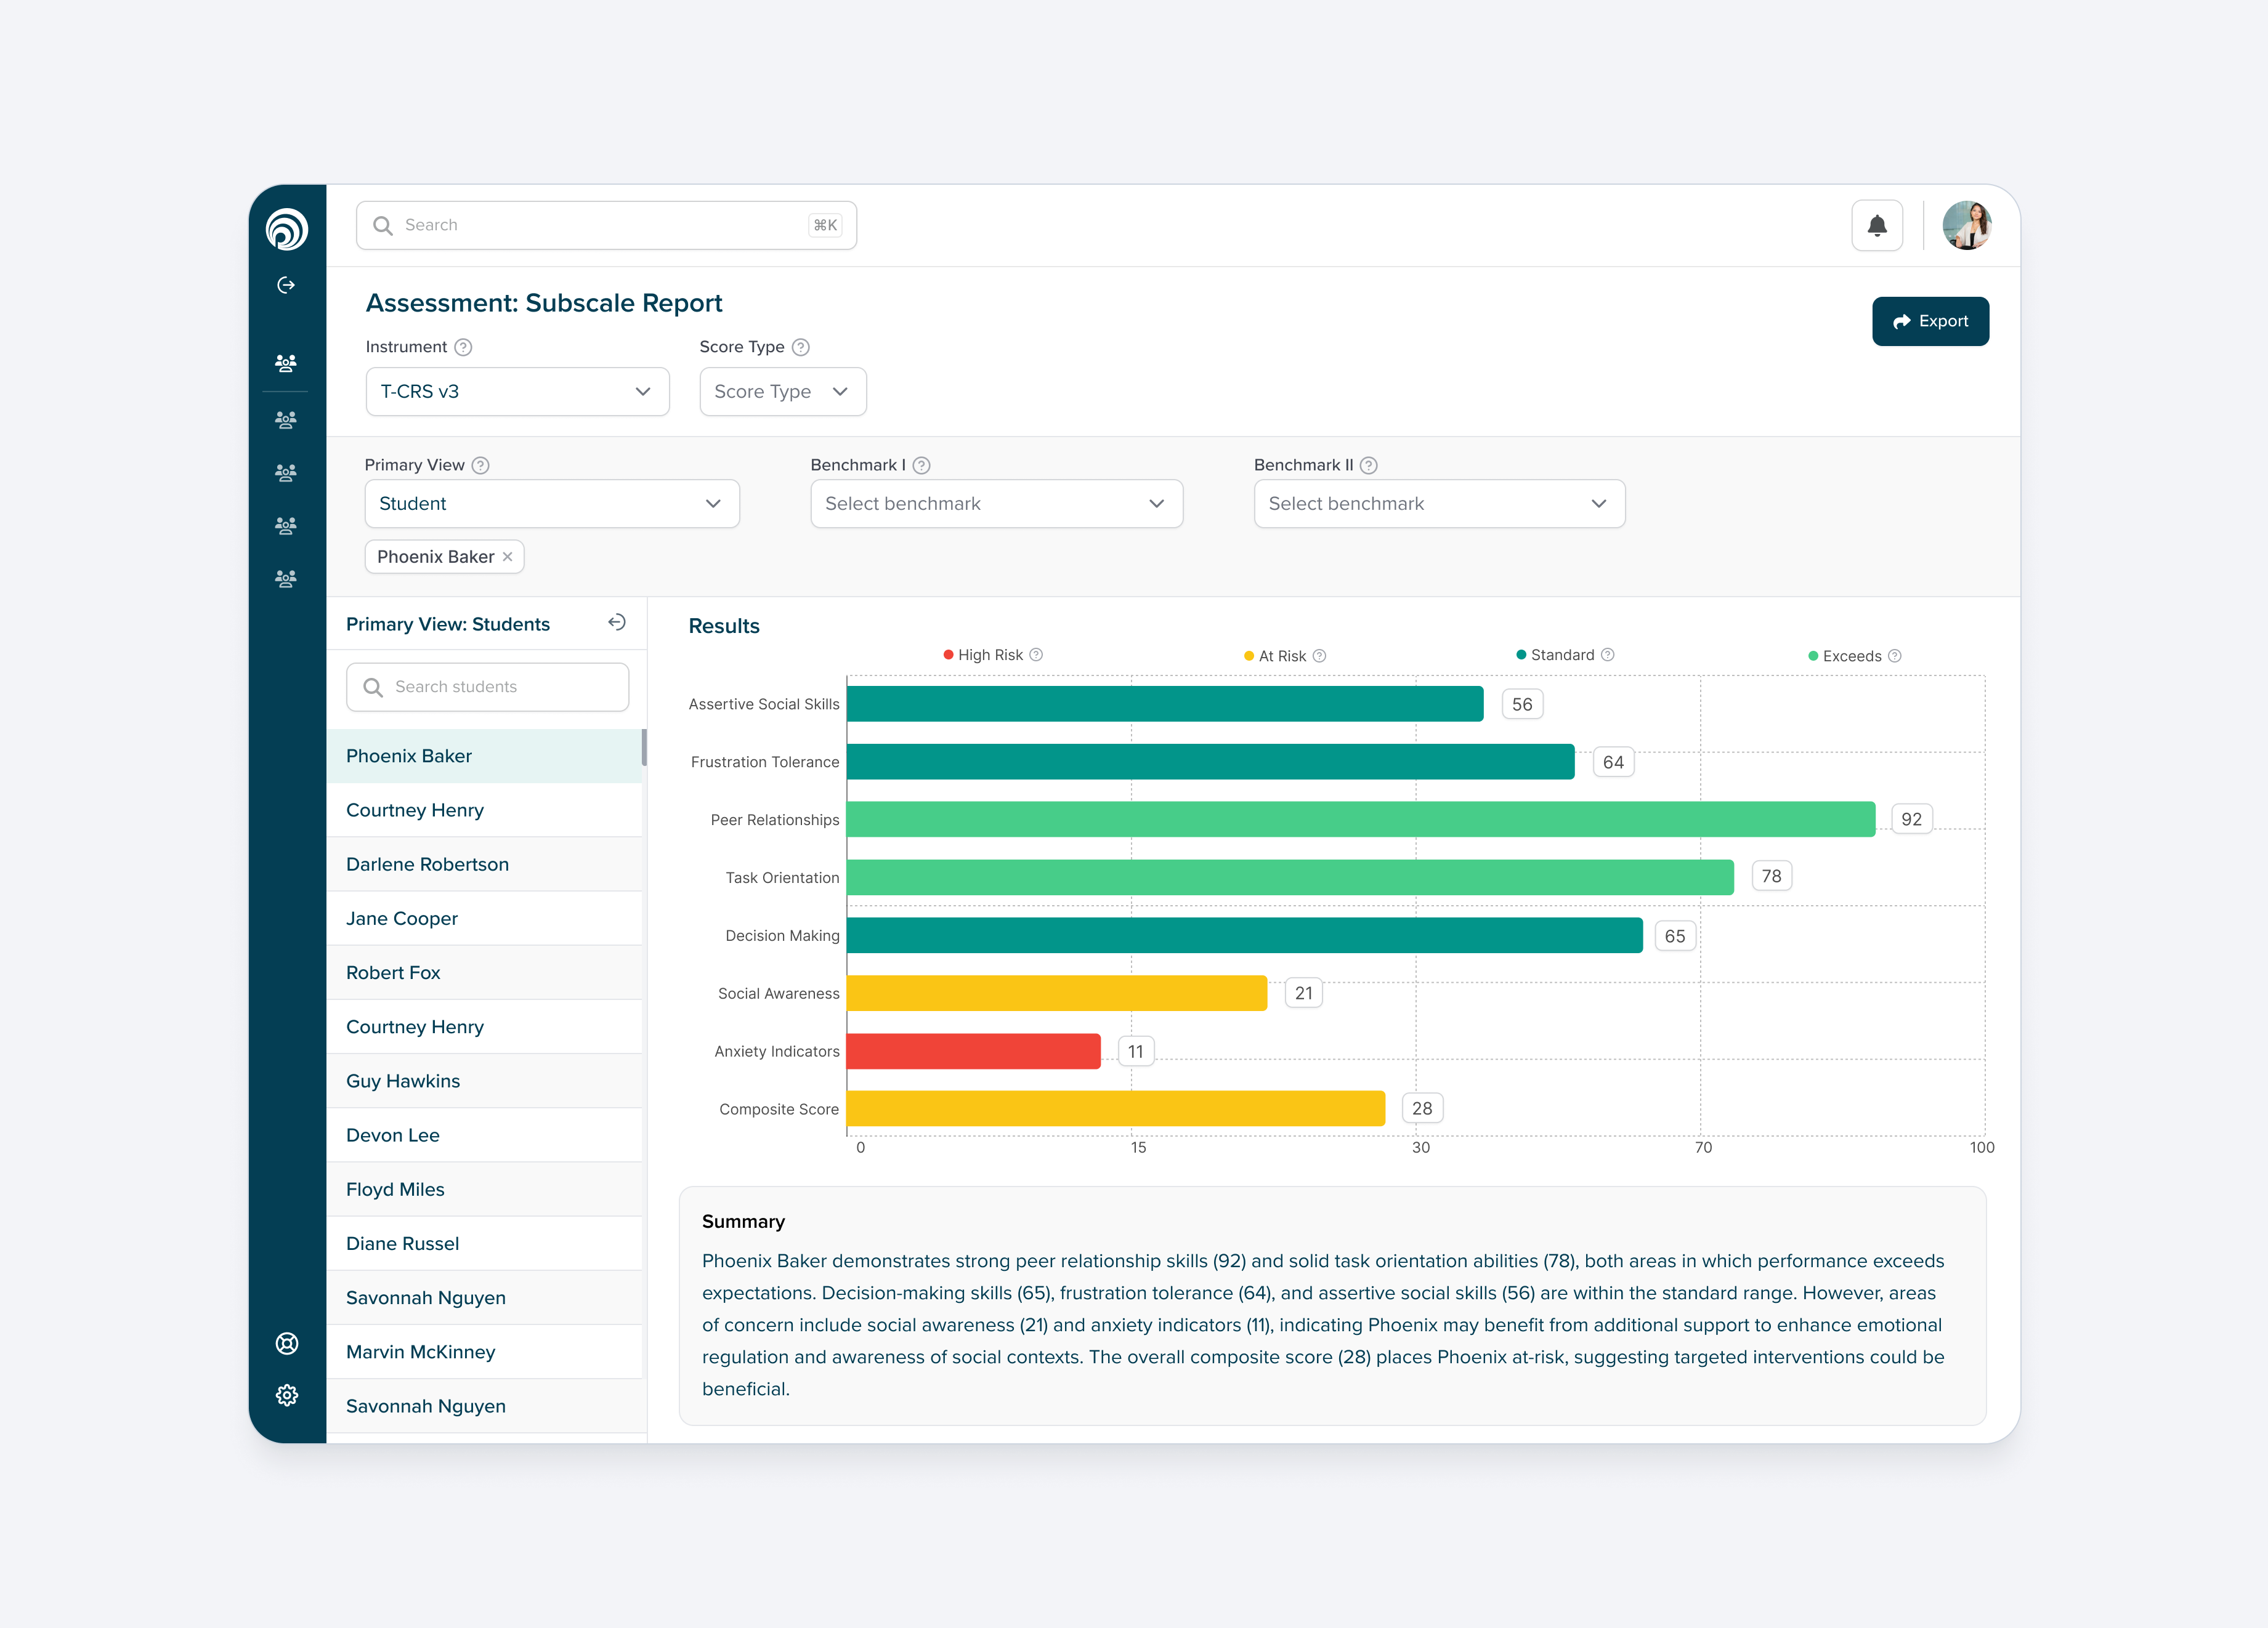Select the highlighted students group icon in sidebar
The height and width of the screenshot is (1628, 2268).
[x=287, y=363]
